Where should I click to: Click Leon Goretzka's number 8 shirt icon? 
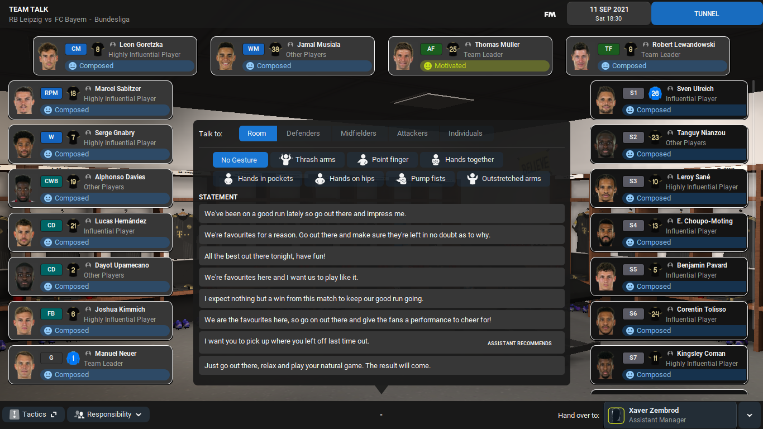pyautogui.click(x=98, y=49)
